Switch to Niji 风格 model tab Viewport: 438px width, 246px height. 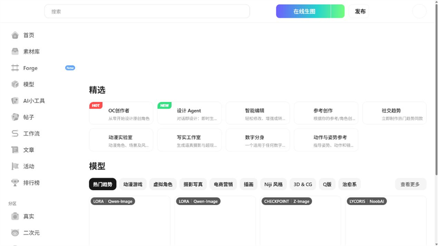(273, 184)
